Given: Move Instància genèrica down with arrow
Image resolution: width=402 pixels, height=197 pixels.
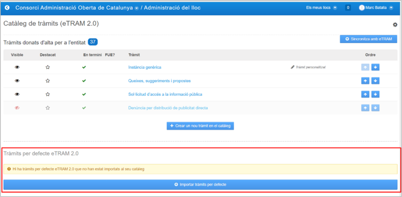Looking at the screenshot, I should click(x=375, y=67).
